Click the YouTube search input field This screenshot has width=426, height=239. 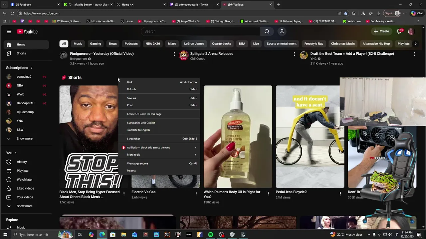[201, 31]
